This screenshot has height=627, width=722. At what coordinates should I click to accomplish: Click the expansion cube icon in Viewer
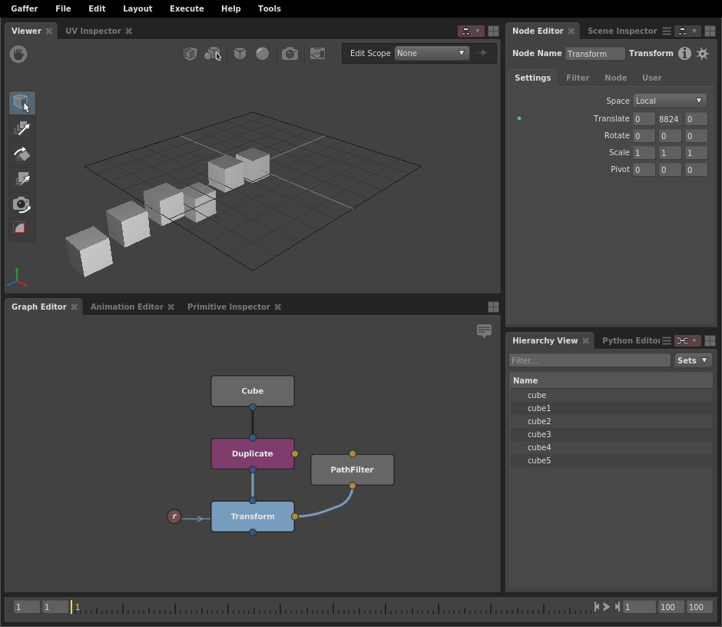[190, 54]
